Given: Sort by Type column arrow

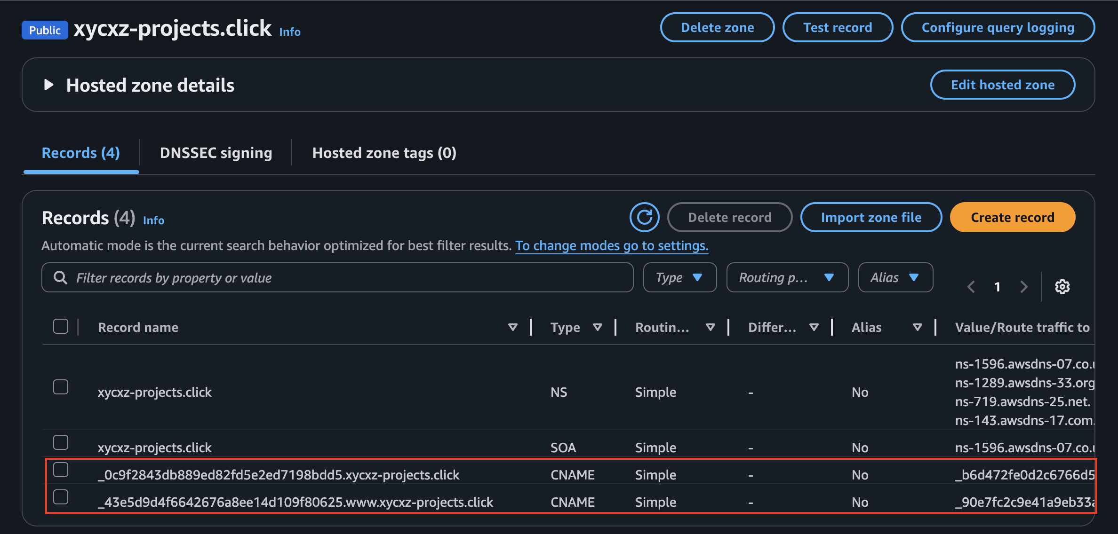Looking at the screenshot, I should pyautogui.click(x=598, y=327).
